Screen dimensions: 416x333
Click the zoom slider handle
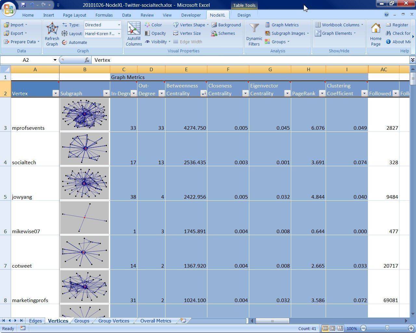387,328
